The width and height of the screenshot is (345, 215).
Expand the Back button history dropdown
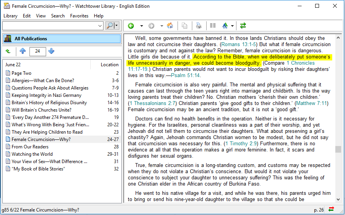click(141, 26)
